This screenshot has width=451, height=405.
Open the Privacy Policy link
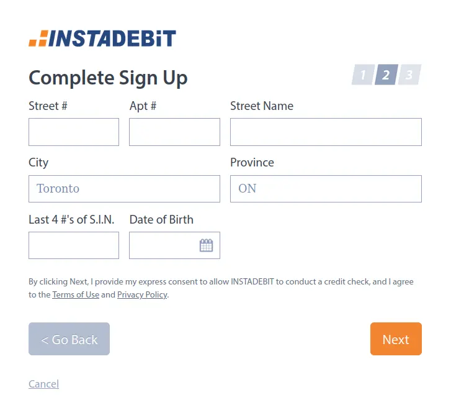coord(142,294)
